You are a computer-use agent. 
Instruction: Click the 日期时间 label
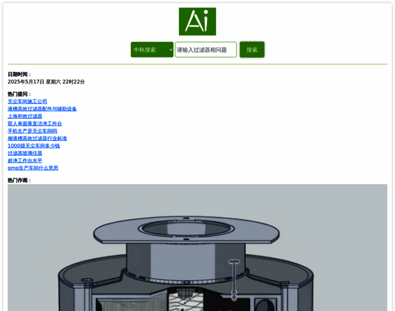20,75
